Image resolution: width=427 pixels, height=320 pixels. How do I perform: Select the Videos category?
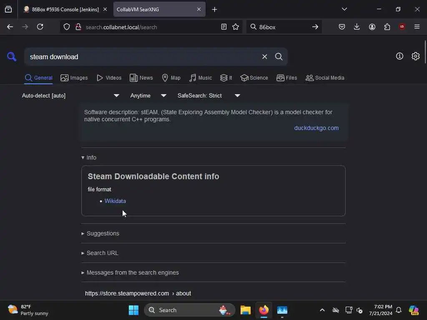[x=109, y=78]
